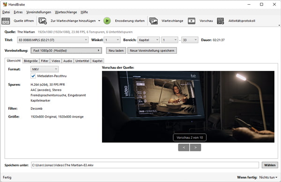Click the Vorschau film preview icon
281x182 pixels.
click(192, 21)
